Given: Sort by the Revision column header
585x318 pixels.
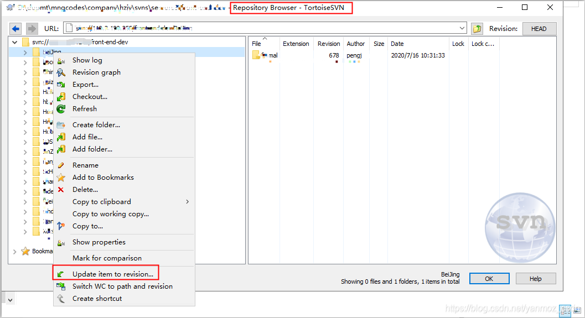Looking at the screenshot, I should point(329,44).
